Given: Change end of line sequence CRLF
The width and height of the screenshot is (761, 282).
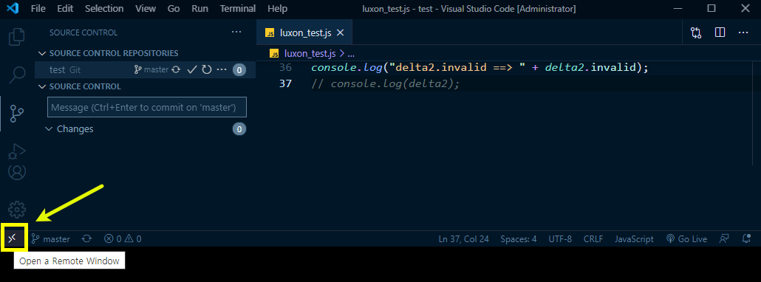Looking at the screenshot, I should [x=593, y=239].
